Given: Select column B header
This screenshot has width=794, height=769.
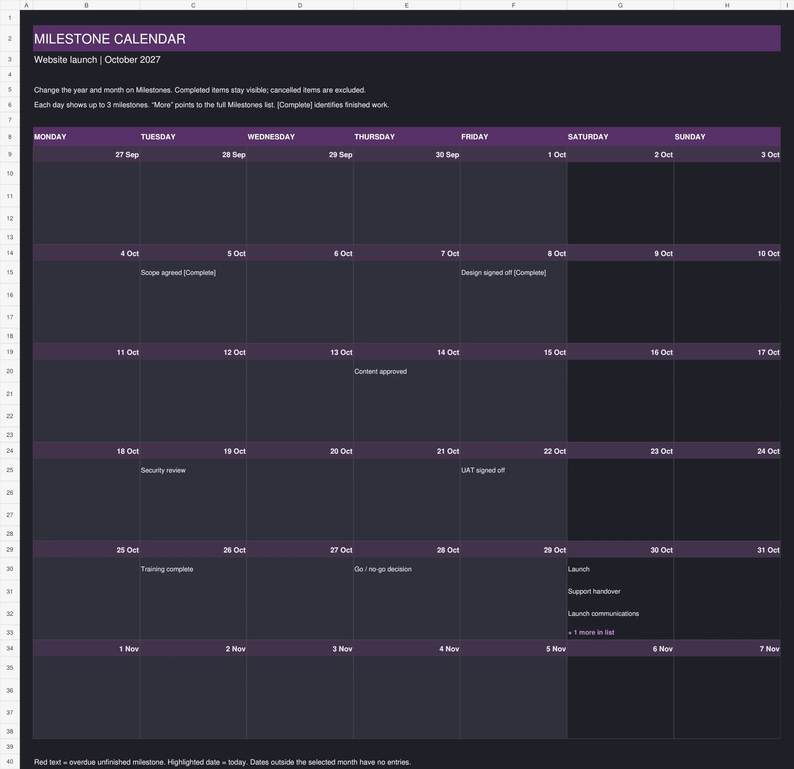Looking at the screenshot, I should [87, 5].
